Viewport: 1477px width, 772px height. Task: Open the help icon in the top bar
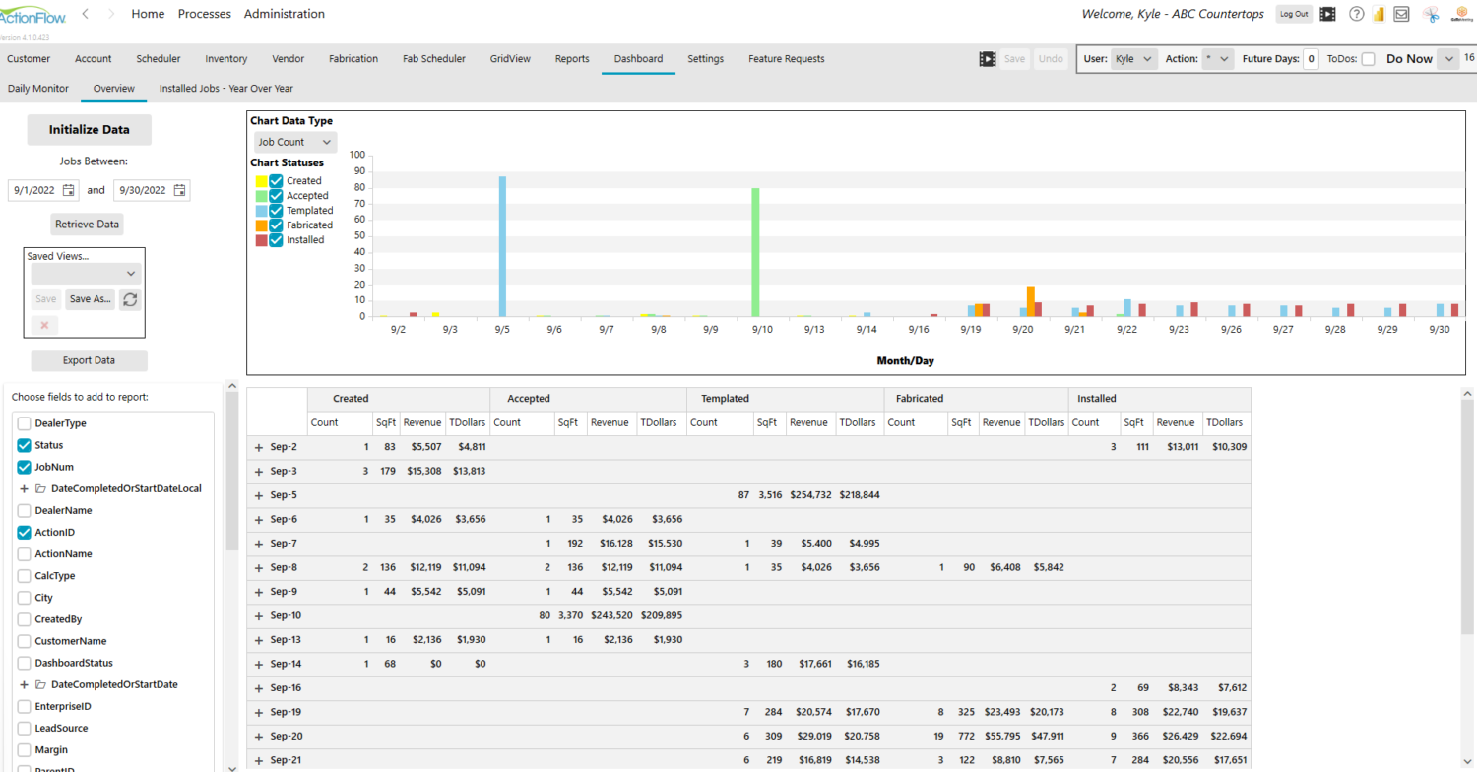(x=1357, y=14)
